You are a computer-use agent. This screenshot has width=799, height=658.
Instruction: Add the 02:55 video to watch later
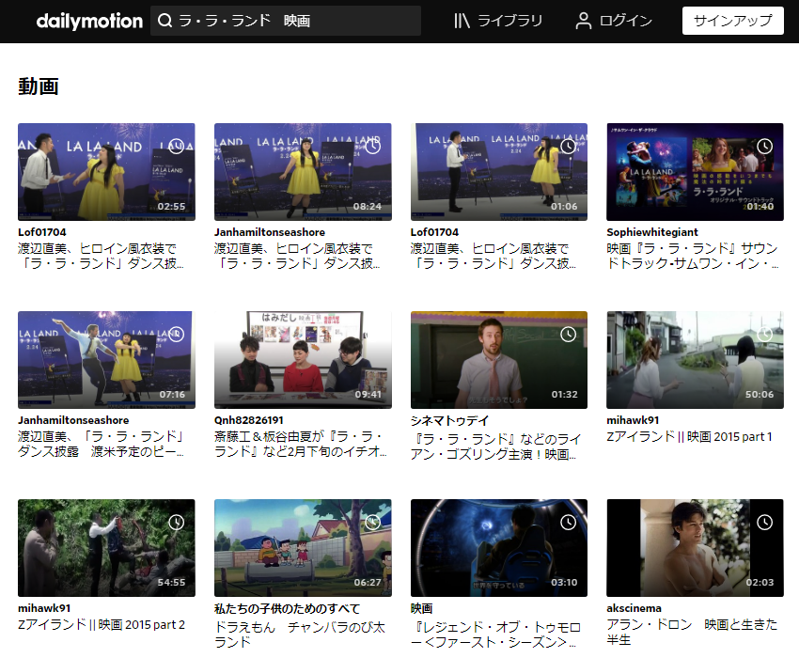[x=177, y=147]
